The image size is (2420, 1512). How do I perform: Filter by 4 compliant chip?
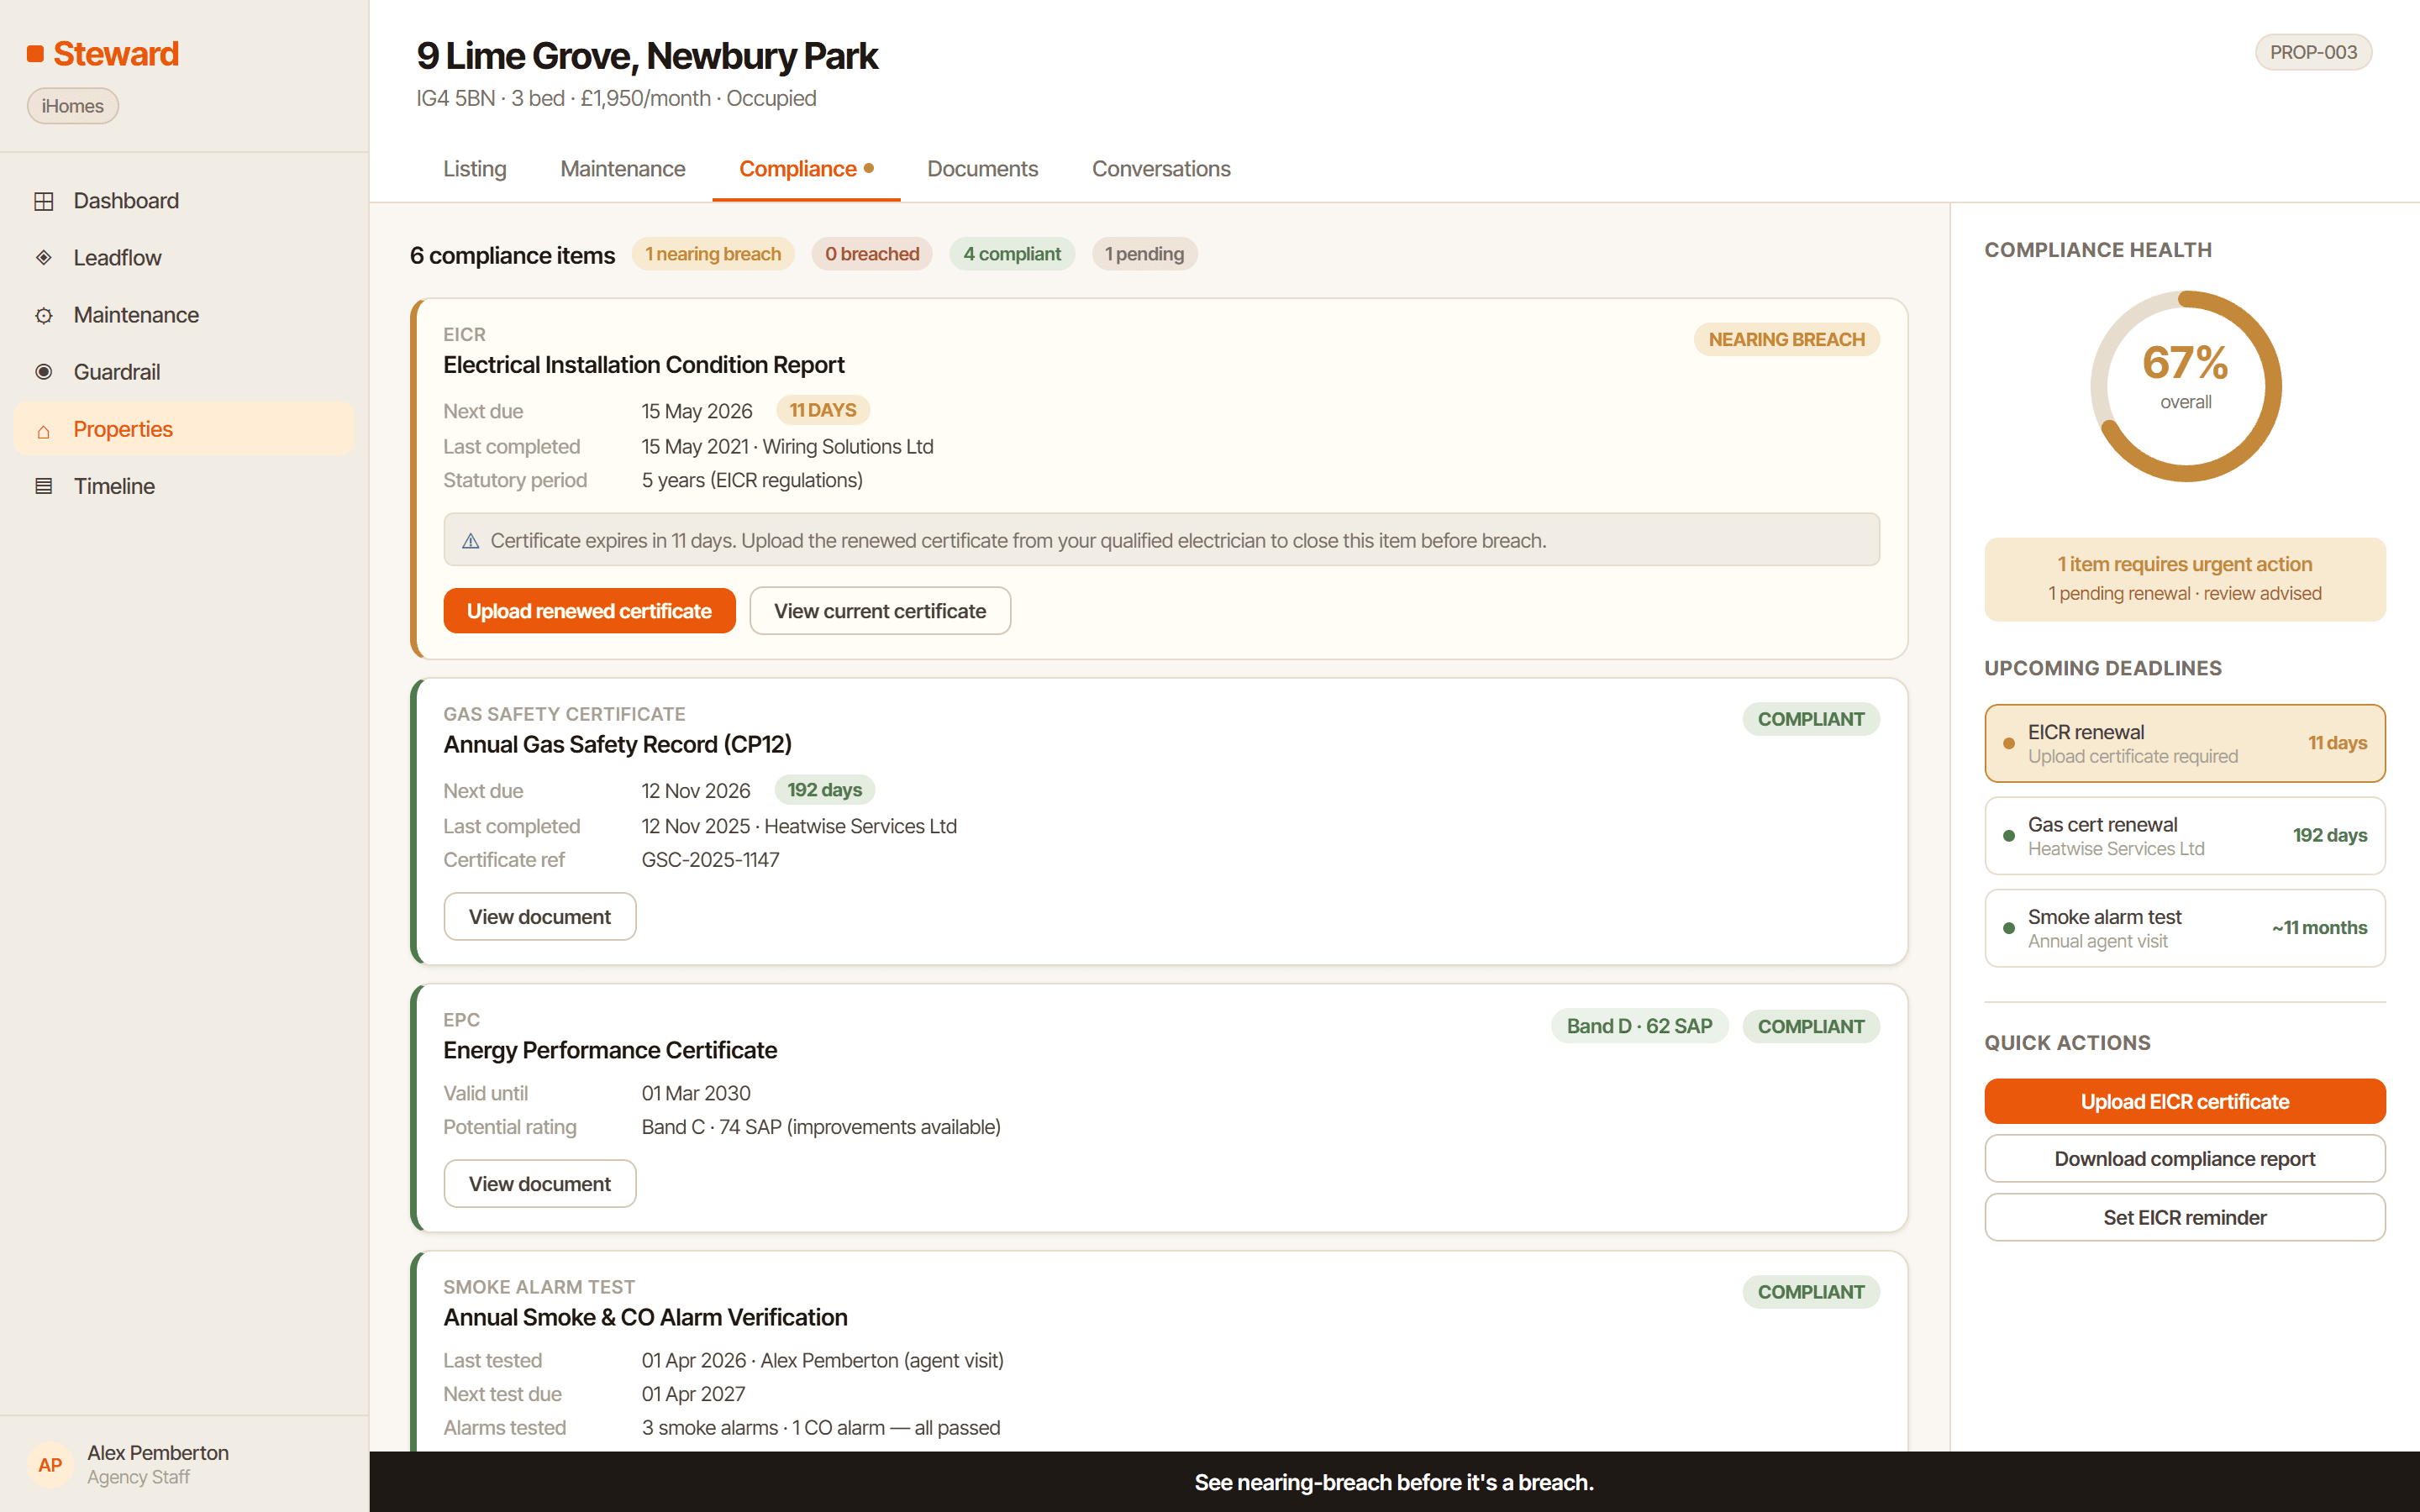click(x=1012, y=254)
